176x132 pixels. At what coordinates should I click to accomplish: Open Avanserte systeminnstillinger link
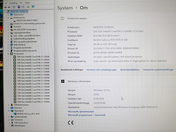tap(158, 70)
